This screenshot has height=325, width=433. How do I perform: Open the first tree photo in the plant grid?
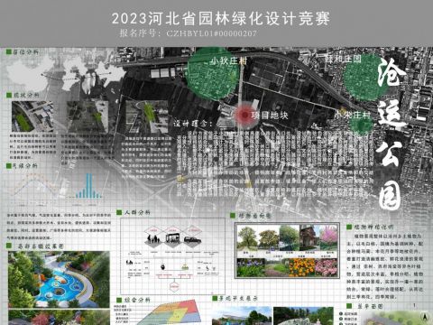[x=247, y=238]
